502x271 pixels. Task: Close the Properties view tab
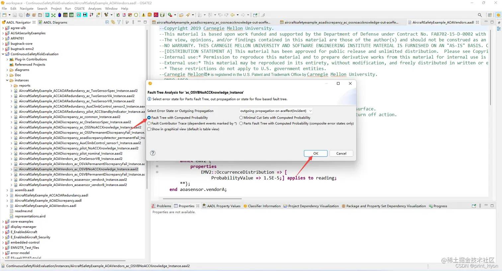click(x=198, y=206)
